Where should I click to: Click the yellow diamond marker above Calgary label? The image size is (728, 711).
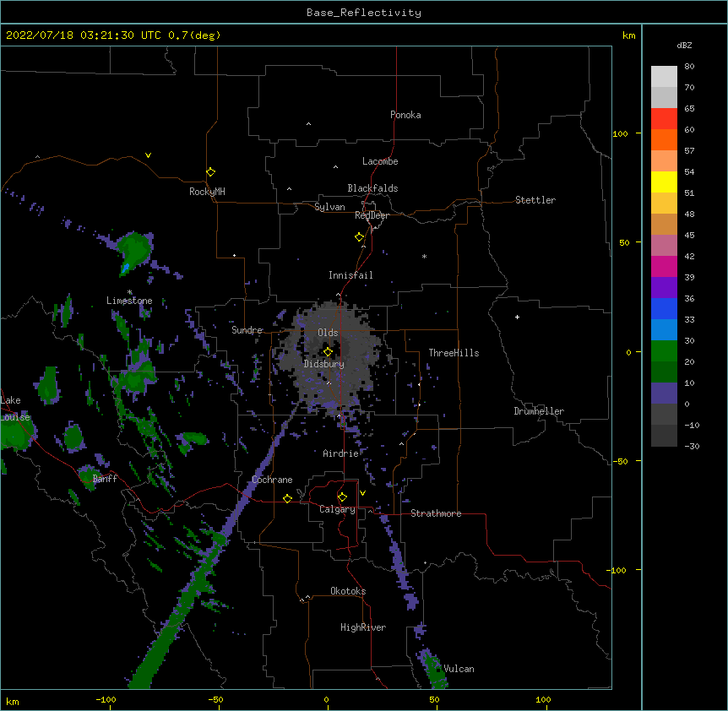tap(342, 497)
